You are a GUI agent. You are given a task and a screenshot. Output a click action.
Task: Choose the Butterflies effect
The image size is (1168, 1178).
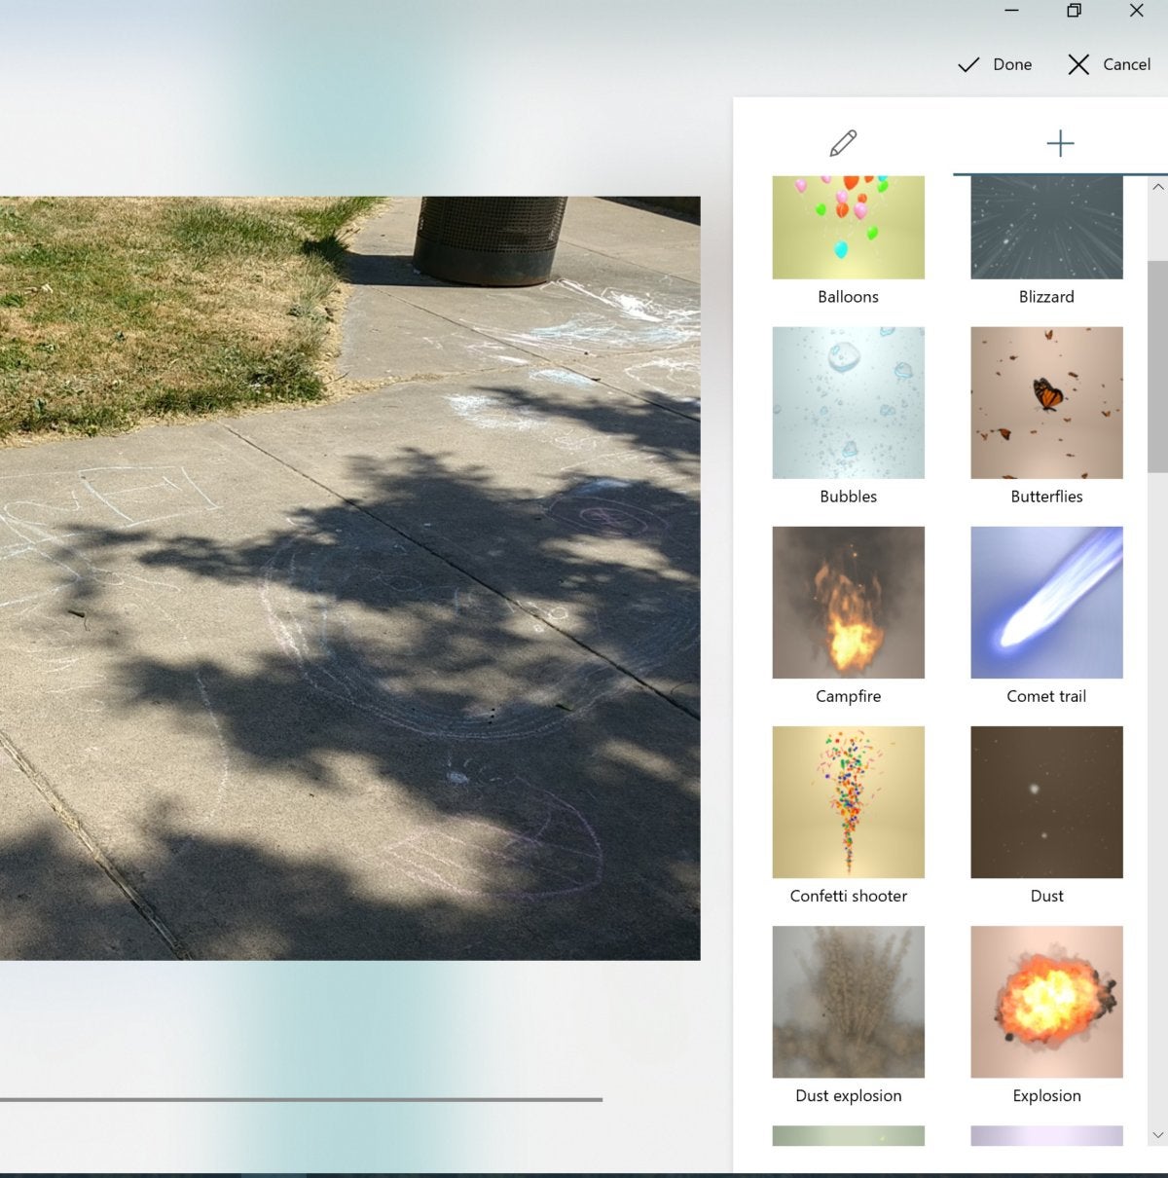click(1046, 402)
